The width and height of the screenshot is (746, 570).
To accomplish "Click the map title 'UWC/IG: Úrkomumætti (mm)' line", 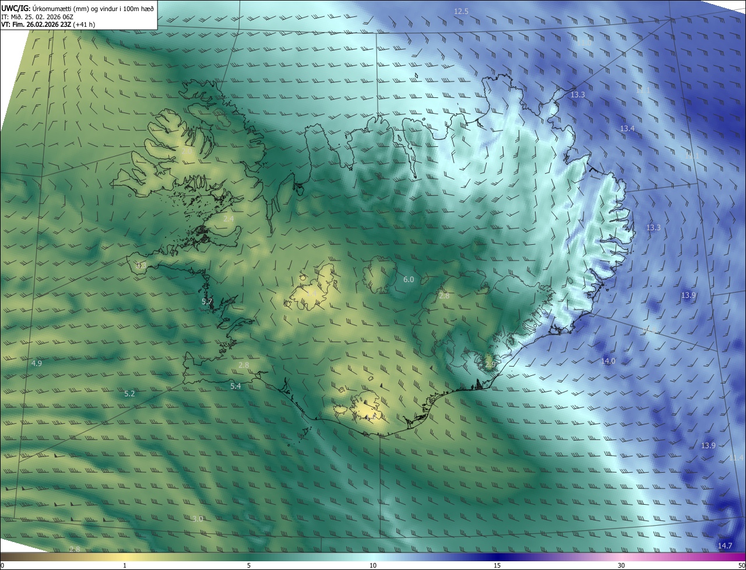I will [78, 8].
